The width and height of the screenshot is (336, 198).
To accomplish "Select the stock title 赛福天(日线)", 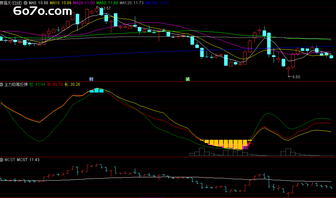I will tap(11, 3).
